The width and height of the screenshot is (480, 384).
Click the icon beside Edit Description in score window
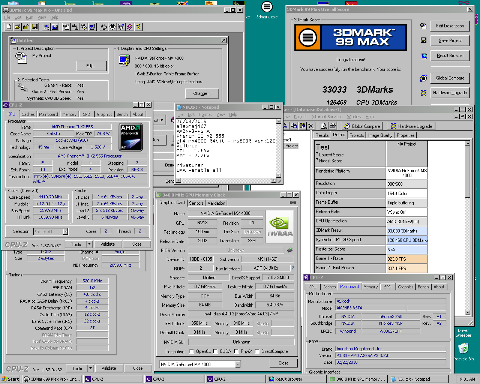click(x=423, y=26)
